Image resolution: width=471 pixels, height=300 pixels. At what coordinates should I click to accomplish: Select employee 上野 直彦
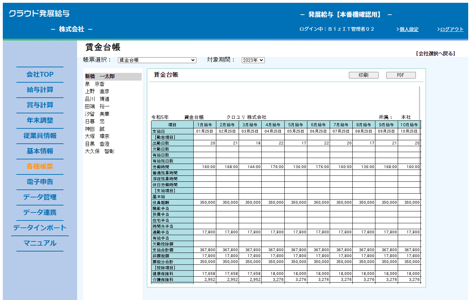coord(97,91)
